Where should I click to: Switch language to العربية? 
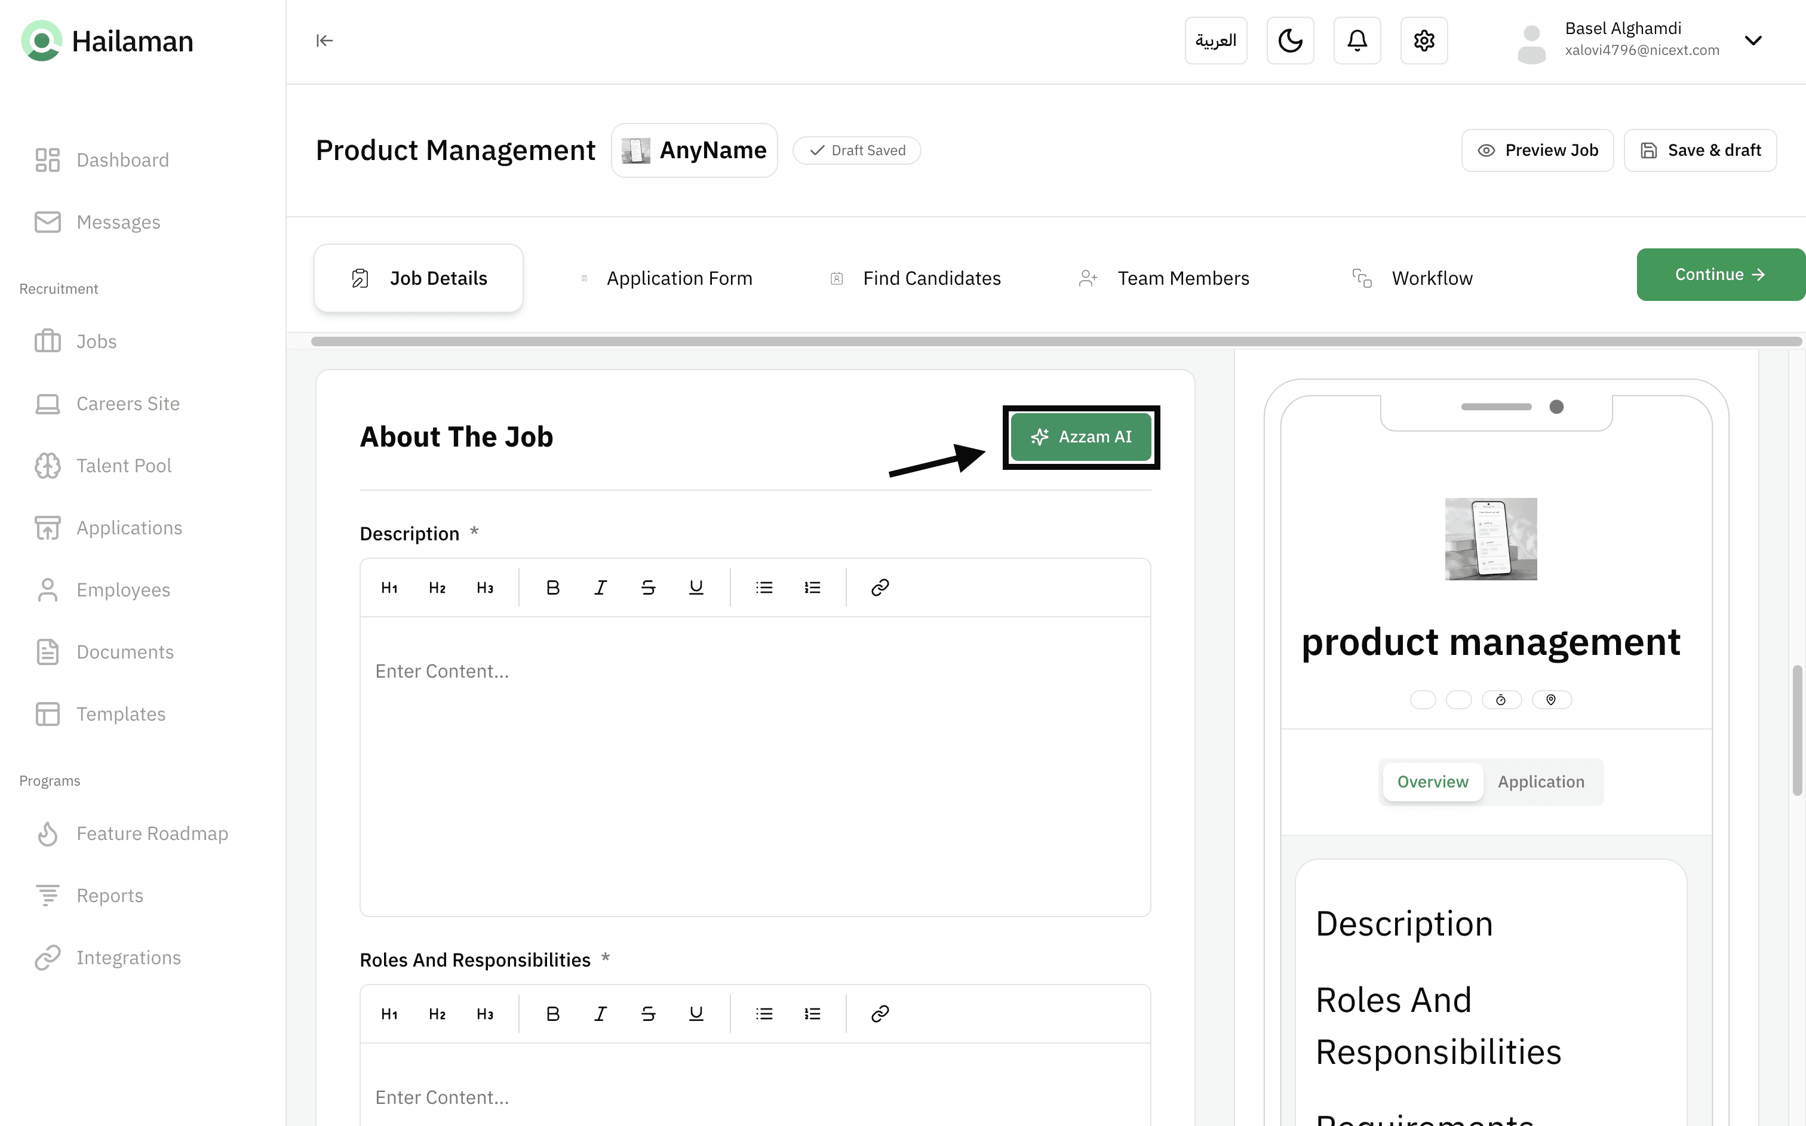[x=1215, y=40]
